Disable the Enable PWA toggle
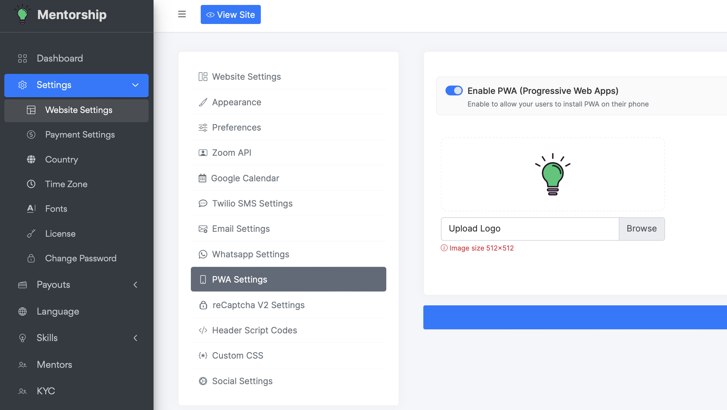 tap(454, 91)
